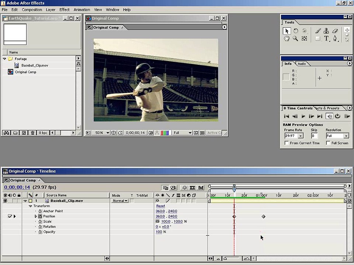354x265 pixels.
Task: Take a snapshot with the camera icon
Action: (150, 133)
